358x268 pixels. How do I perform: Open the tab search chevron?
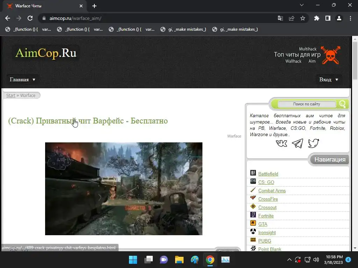302,5
